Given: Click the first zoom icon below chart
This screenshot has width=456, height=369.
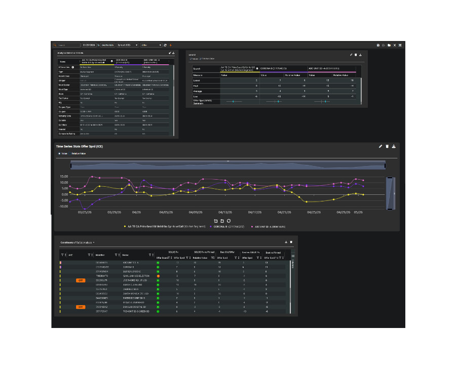Looking at the screenshot, I should [x=216, y=221].
